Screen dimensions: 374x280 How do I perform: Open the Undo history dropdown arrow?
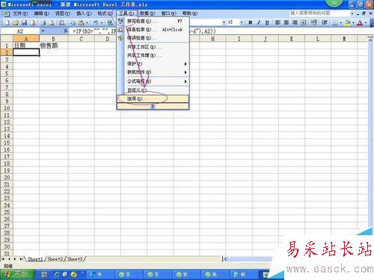pyautogui.click(x=102, y=22)
